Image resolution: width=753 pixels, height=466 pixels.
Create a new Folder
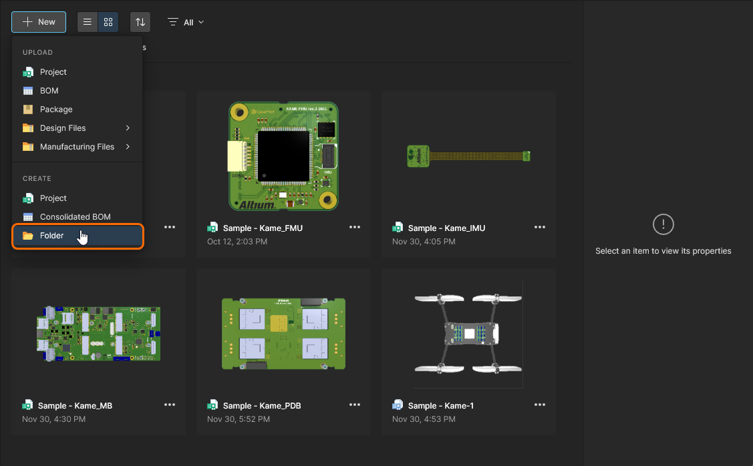tap(51, 236)
